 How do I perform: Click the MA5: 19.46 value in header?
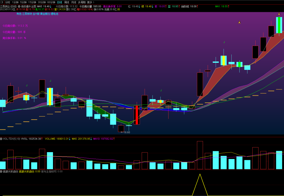pos(44,6)
